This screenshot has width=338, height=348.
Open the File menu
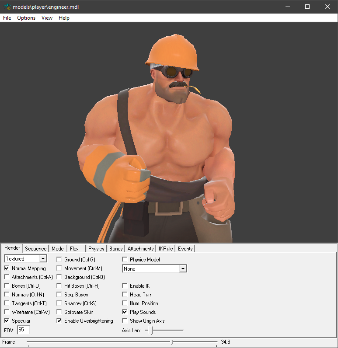[x=7, y=18]
